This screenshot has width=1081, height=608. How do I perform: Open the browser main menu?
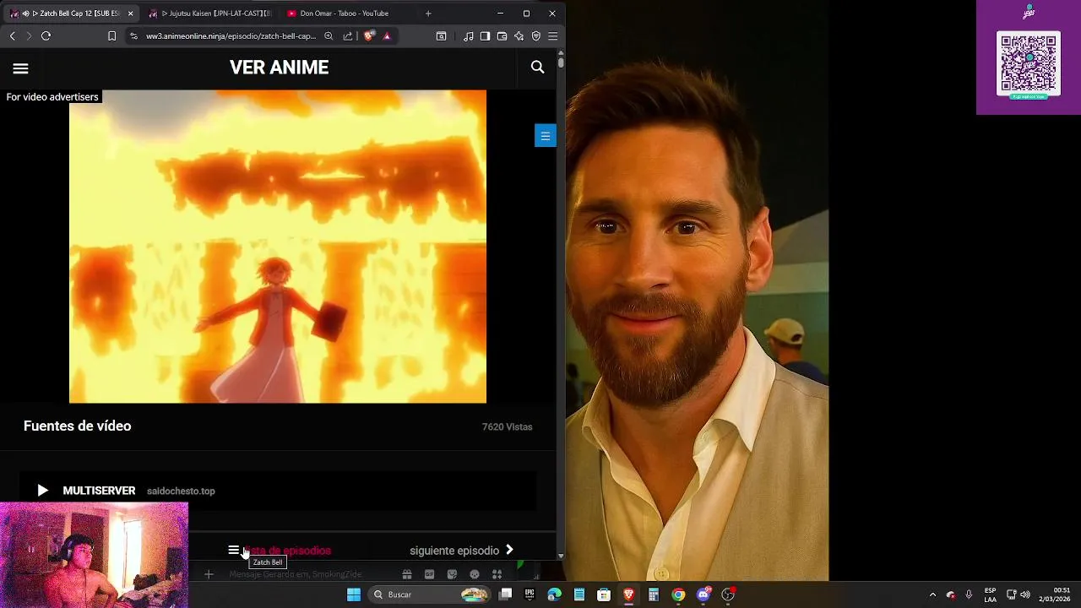552,36
